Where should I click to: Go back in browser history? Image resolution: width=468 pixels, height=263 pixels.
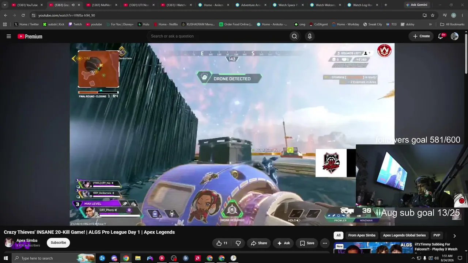tap(5, 15)
